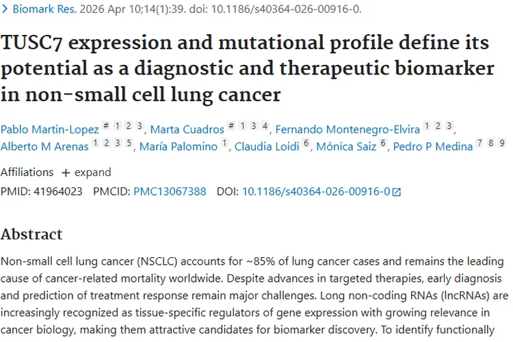513x342 pixels.
Task: Open author Fernando Montenegro-Elvira
Action: (347, 129)
